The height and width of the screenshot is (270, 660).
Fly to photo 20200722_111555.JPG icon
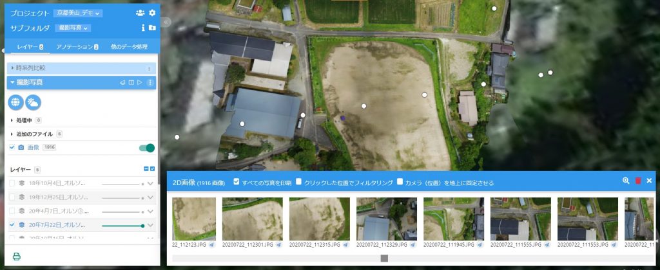click(547, 244)
